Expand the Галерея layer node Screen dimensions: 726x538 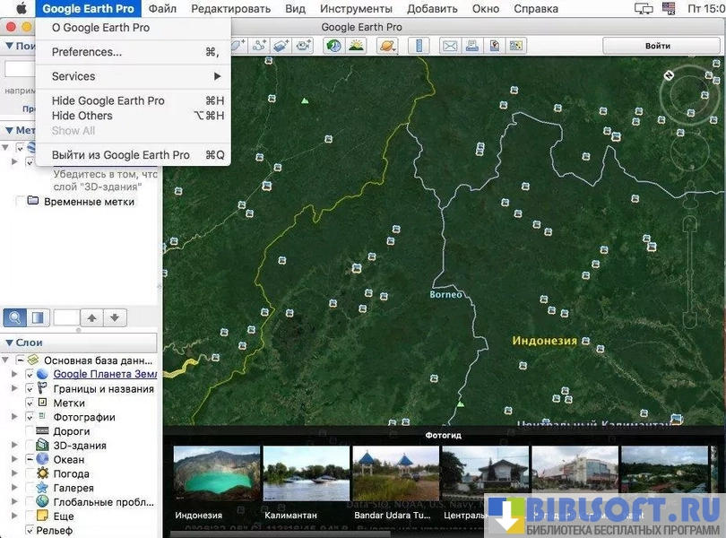(13, 488)
